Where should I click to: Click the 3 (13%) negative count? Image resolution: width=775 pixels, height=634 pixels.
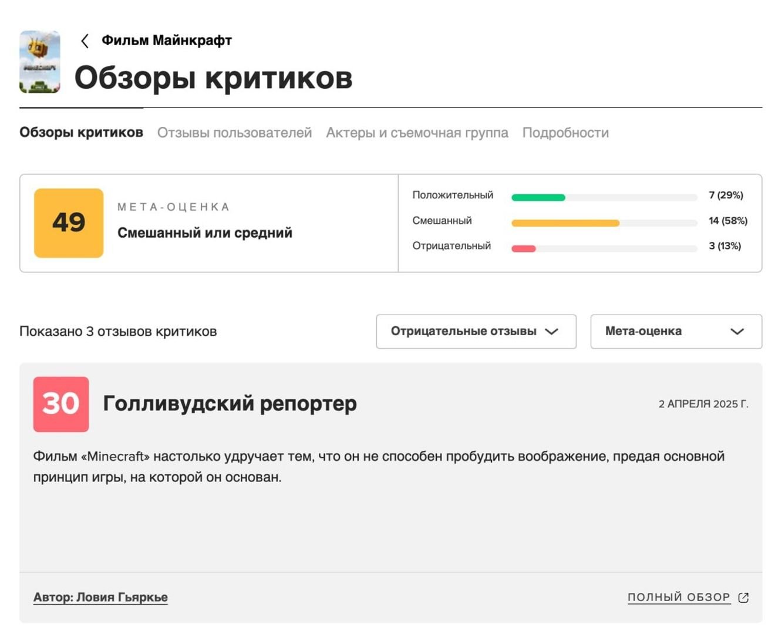pyautogui.click(x=725, y=246)
